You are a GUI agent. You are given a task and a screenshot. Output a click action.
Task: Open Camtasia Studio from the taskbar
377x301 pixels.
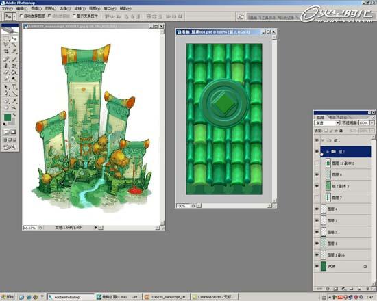point(215,297)
